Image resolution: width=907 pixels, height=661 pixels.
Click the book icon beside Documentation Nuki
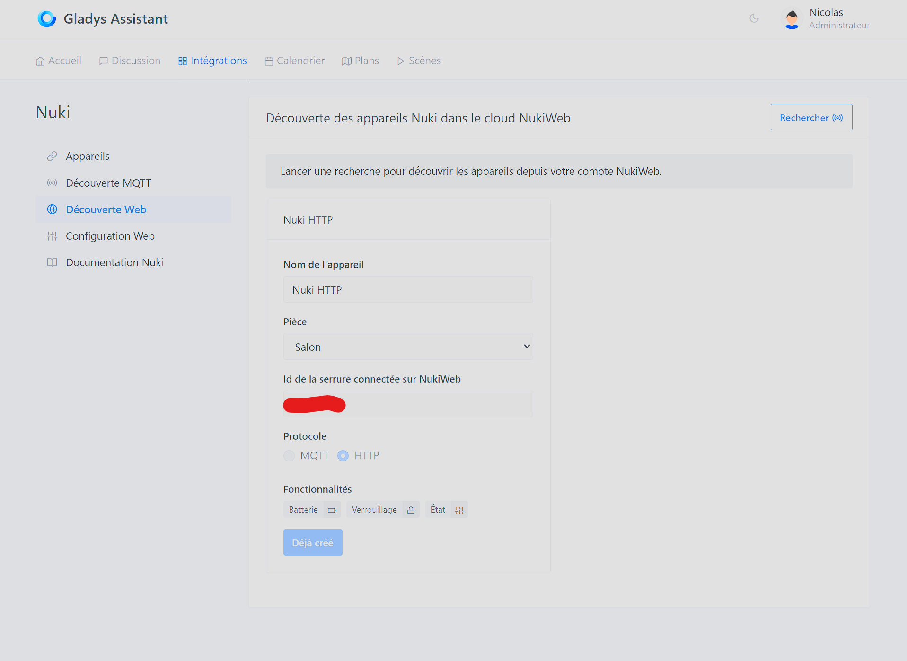click(52, 262)
